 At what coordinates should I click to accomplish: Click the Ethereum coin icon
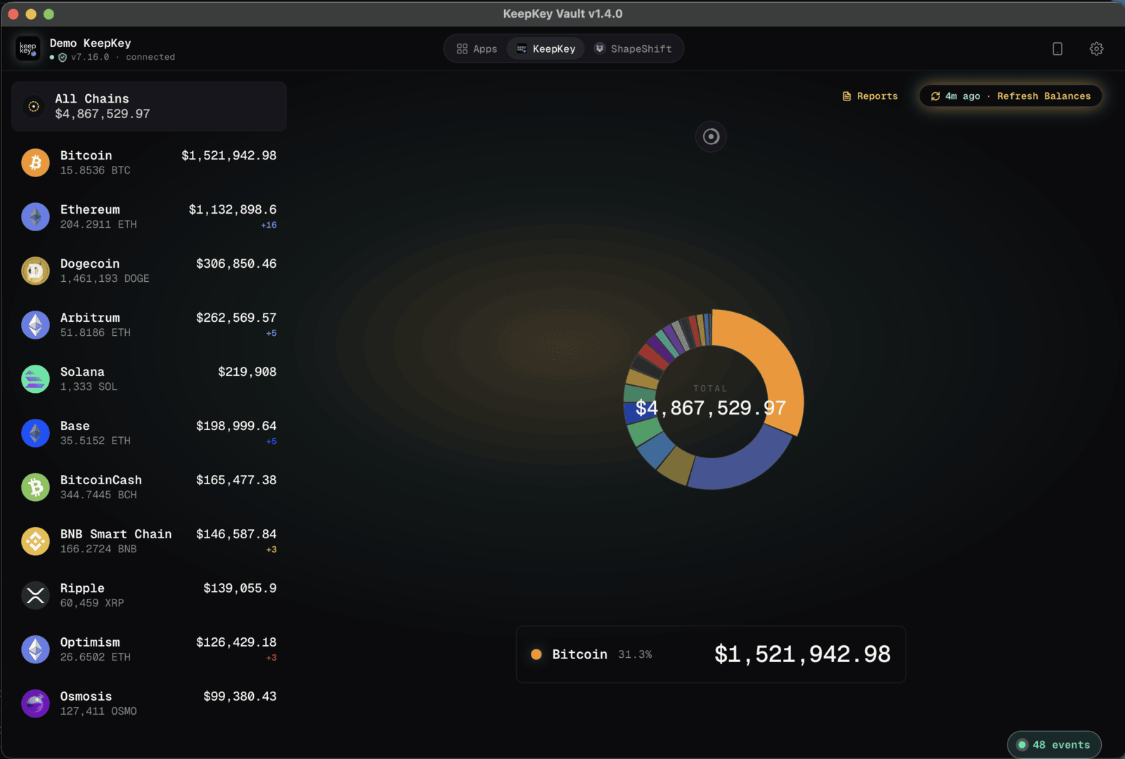[35, 216]
